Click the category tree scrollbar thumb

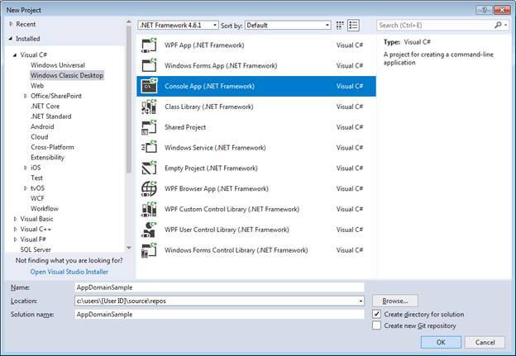[x=129, y=98]
